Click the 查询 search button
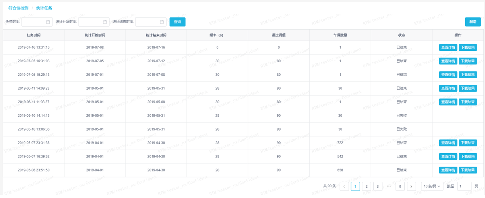 point(177,22)
